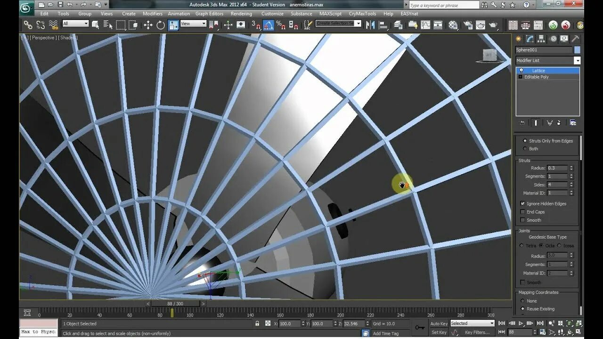603x339 pixels.
Task: Click Add Time Tag
Action: pyautogui.click(x=386, y=333)
